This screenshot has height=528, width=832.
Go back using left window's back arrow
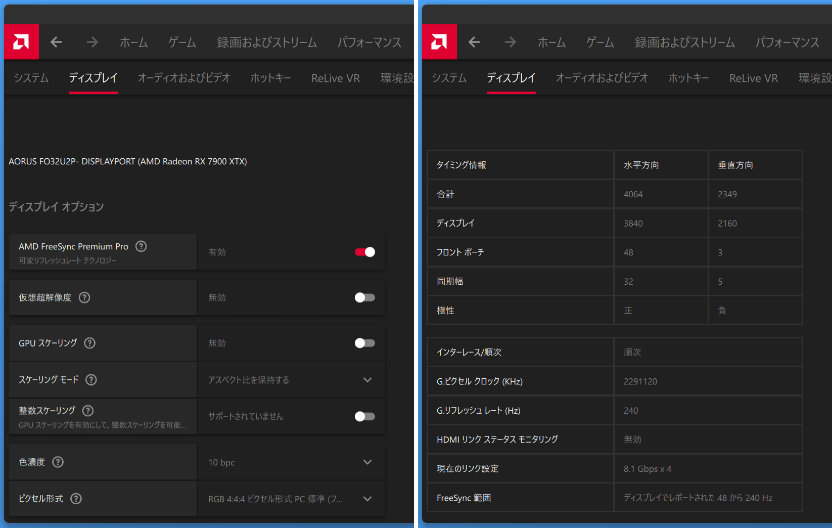point(56,42)
